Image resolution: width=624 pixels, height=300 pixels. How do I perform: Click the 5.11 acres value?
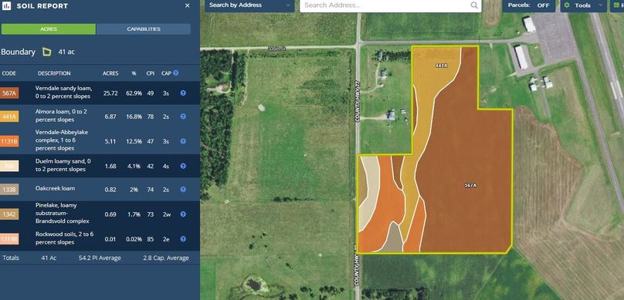point(110,141)
